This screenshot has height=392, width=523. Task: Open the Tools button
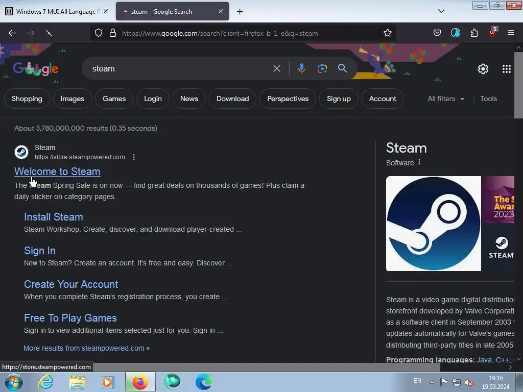488,99
